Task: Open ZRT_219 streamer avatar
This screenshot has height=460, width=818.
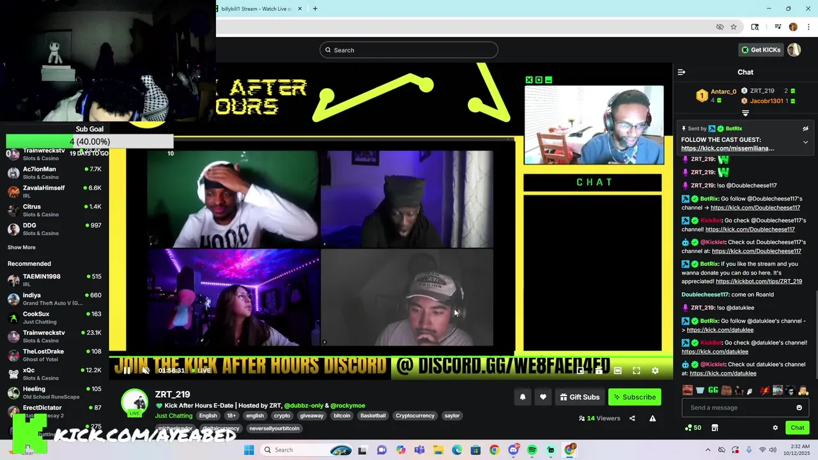Action: tap(135, 402)
